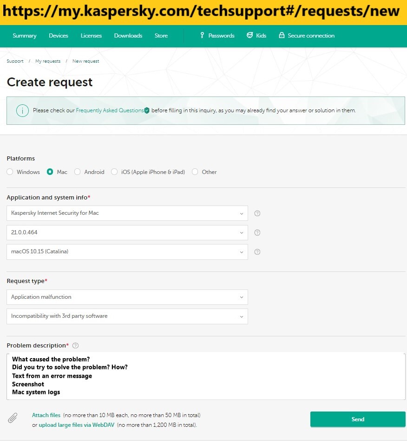
Task: Go to the Devices tab
Action: click(59, 36)
